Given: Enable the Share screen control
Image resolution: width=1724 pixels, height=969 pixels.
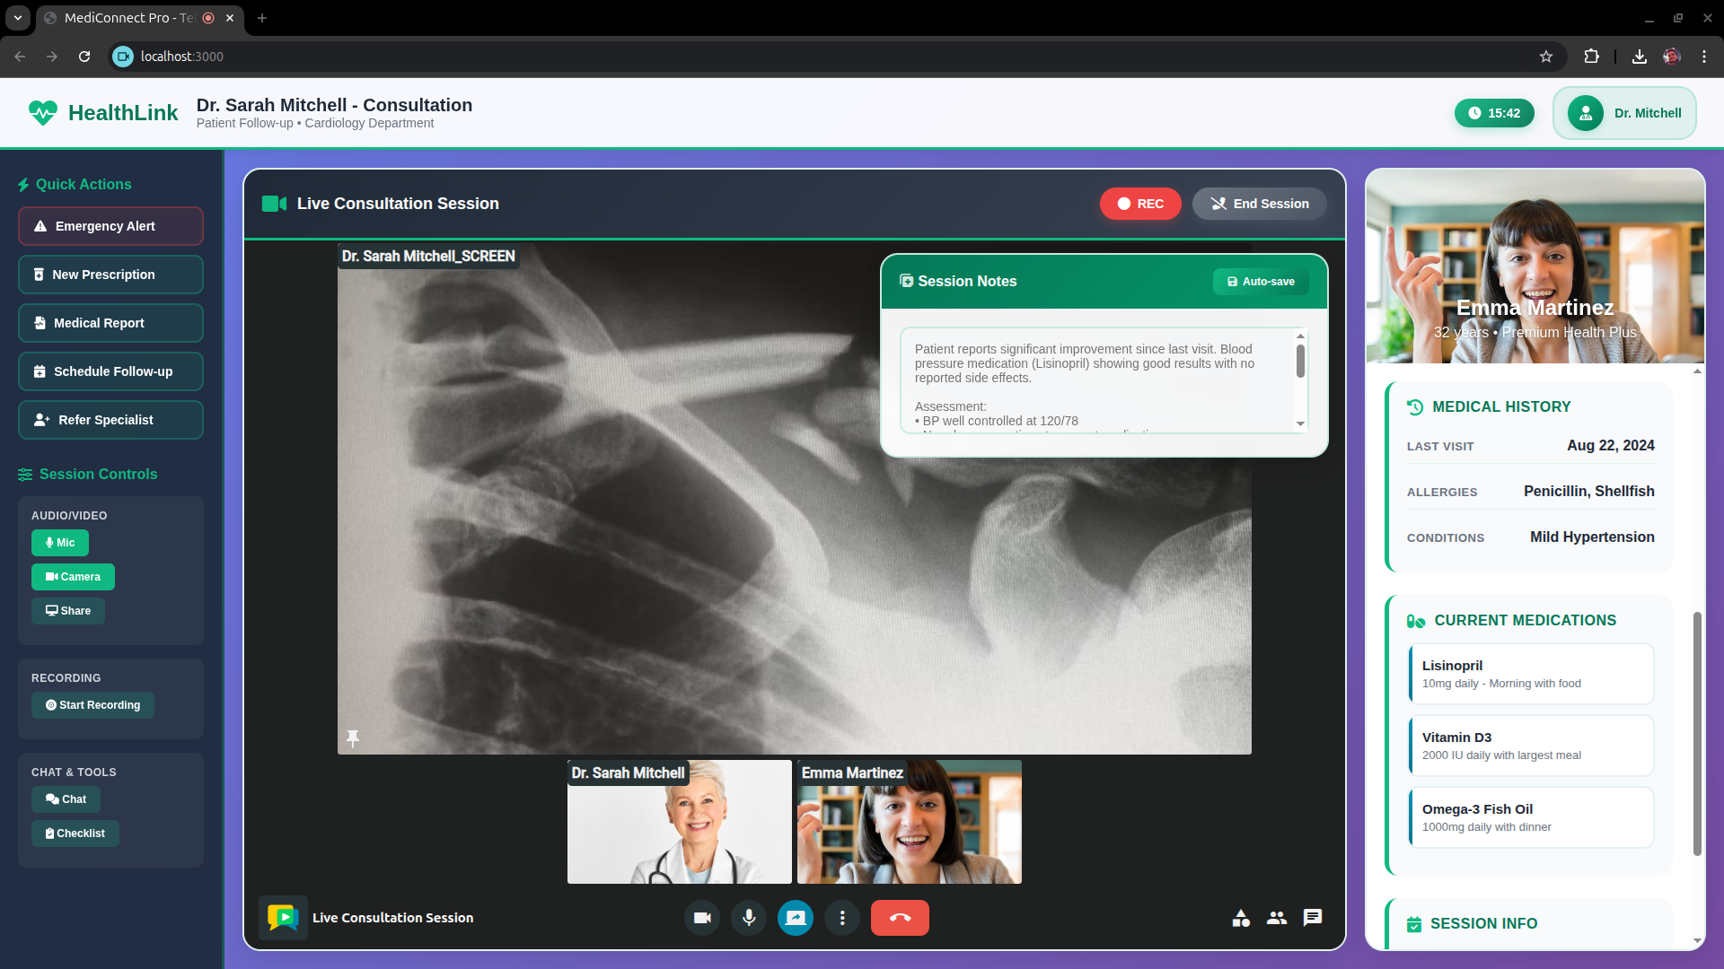Looking at the screenshot, I should tap(68, 611).
